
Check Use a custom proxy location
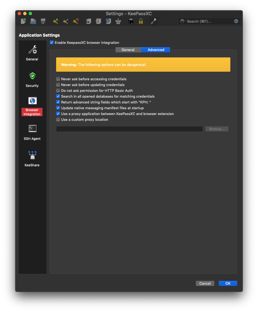(x=58, y=119)
